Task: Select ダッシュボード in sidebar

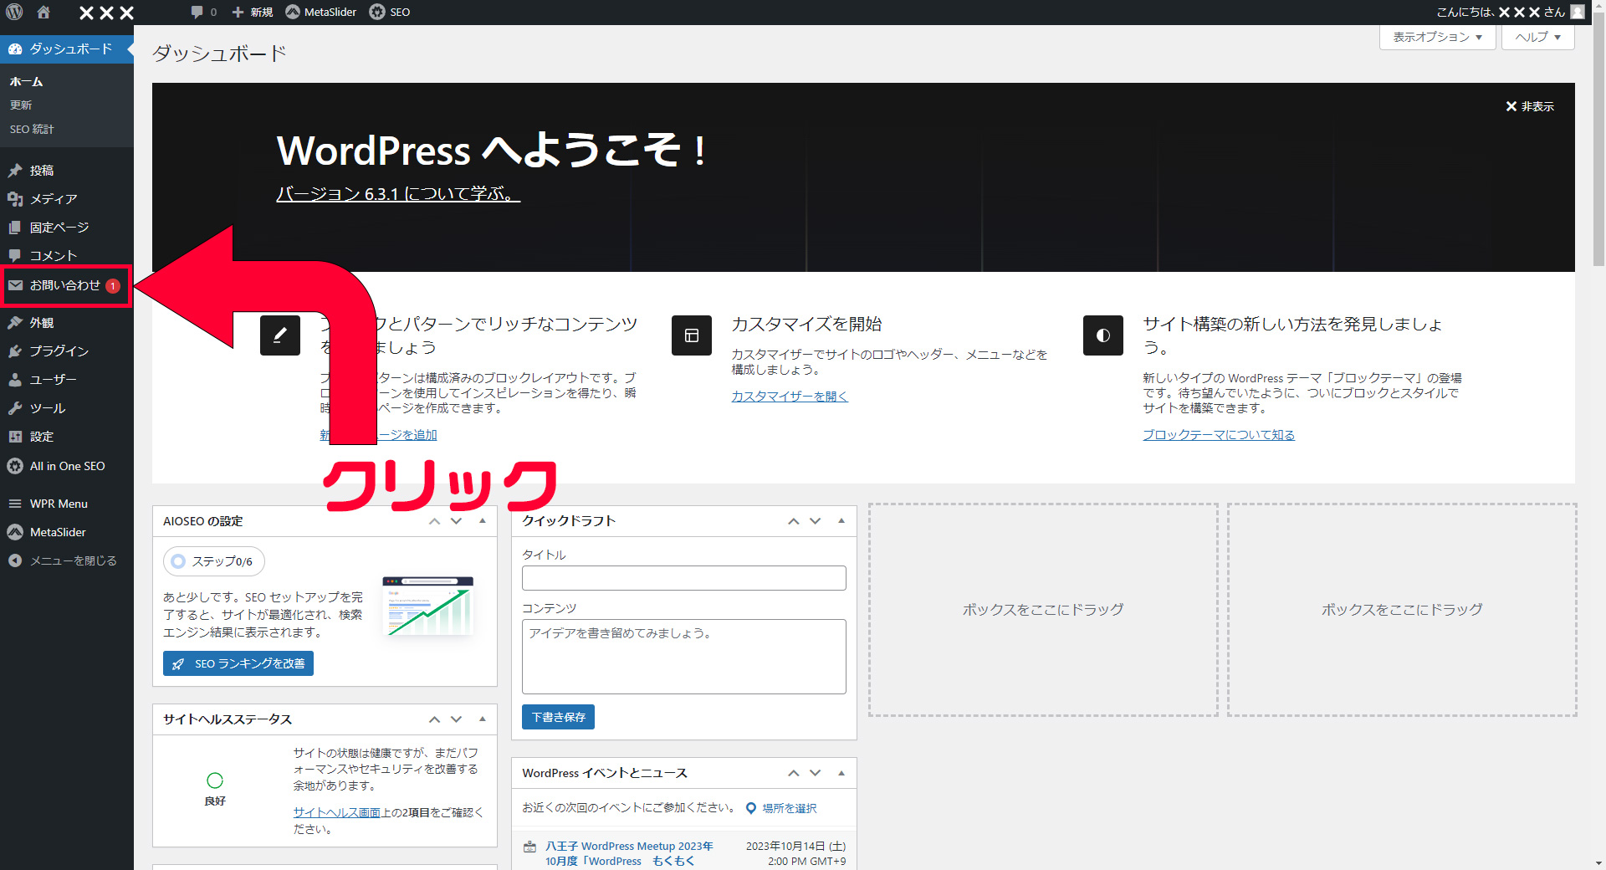Action: point(67,49)
